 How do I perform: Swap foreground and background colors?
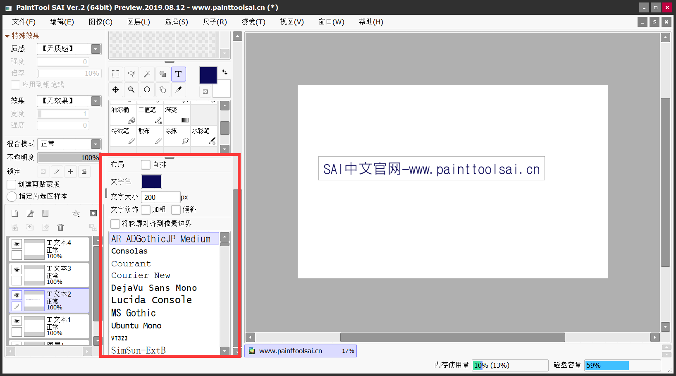[225, 72]
